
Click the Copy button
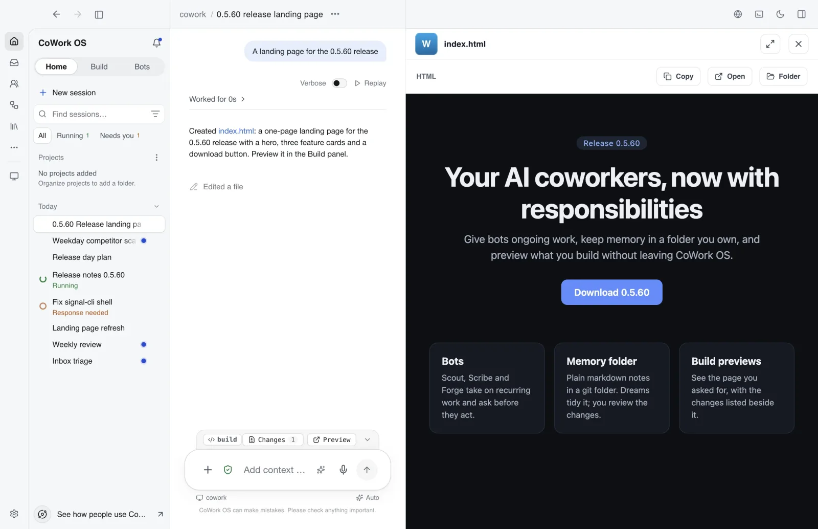678,76
